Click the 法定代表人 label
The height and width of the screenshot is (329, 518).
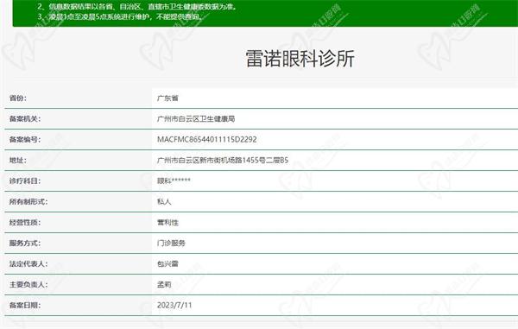pyautogui.click(x=28, y=263)
